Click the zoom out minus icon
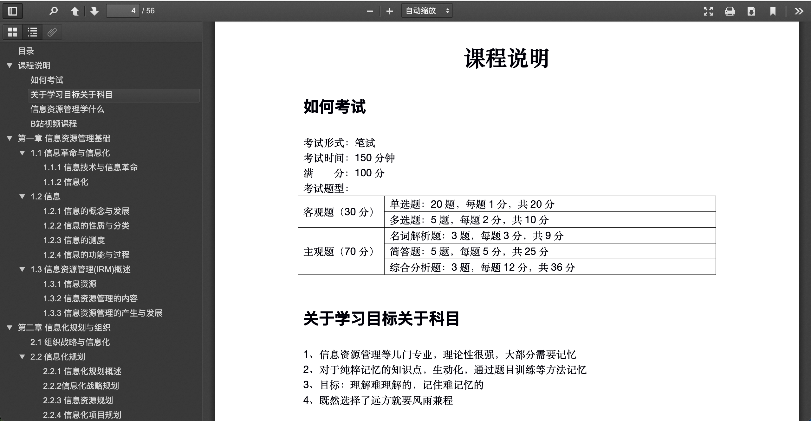Image resolution: width=811 pixels, height=421 pixels. tap(370, 11)
